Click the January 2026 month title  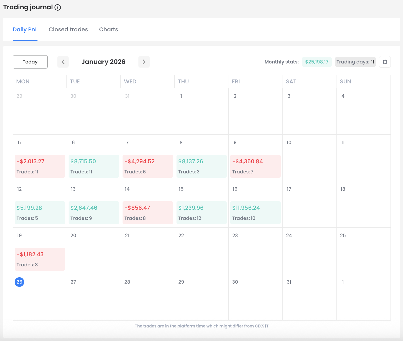pyautogui.click(x=103, y=62)
